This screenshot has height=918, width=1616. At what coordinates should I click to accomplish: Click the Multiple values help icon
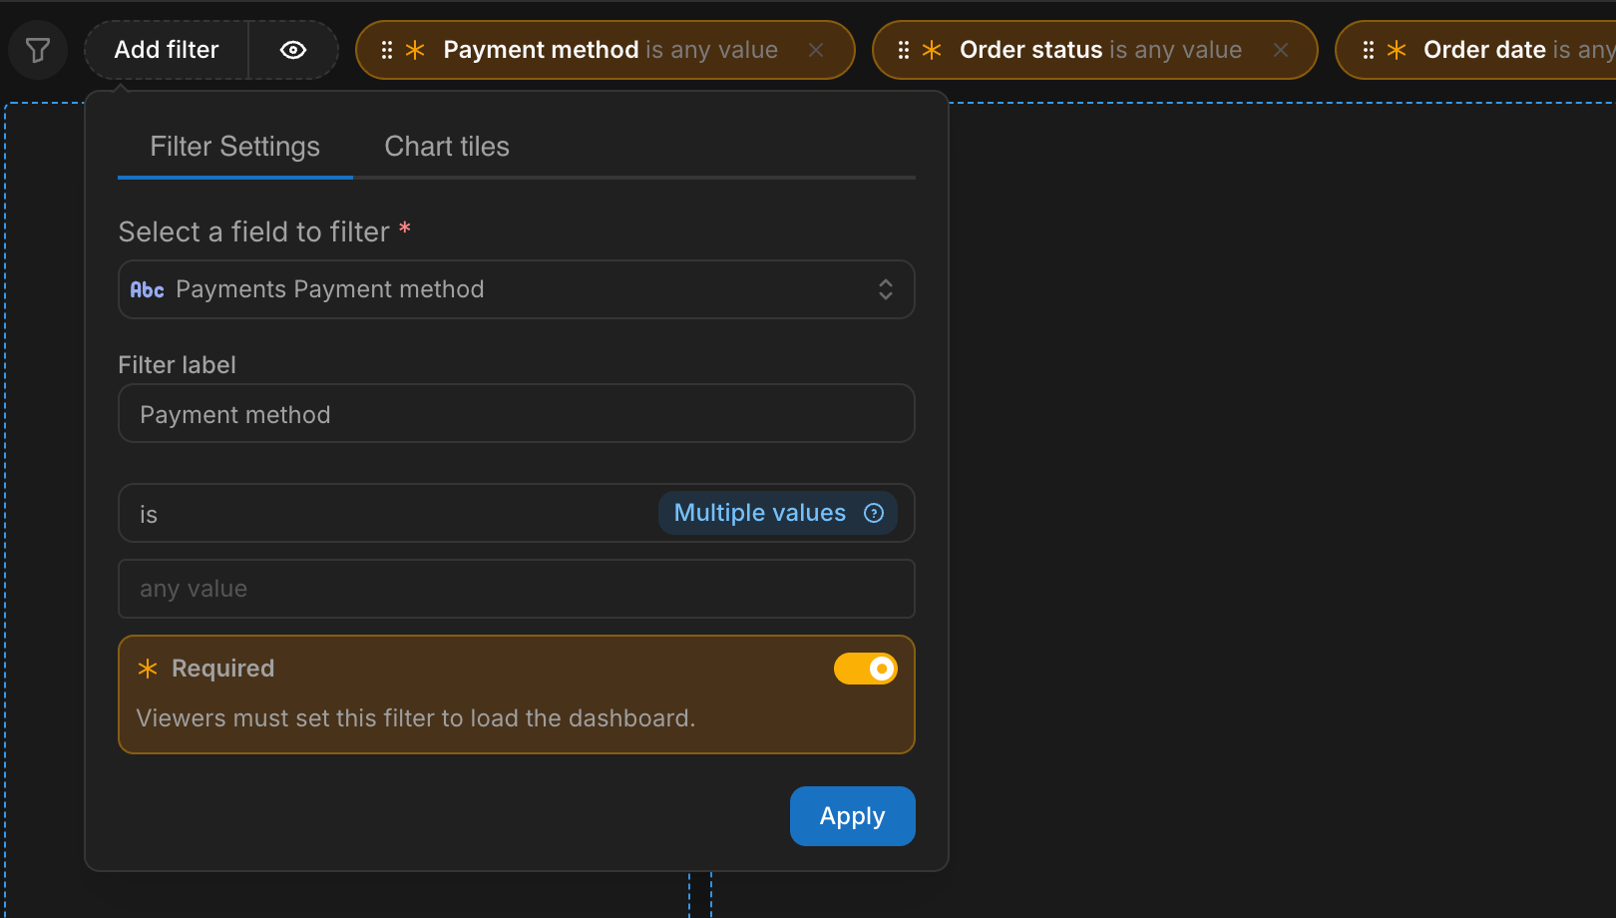point(874,513)
